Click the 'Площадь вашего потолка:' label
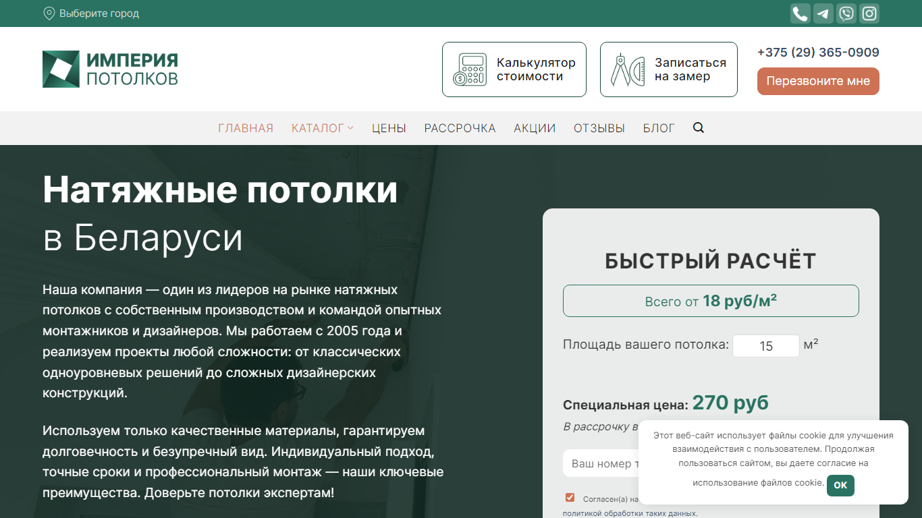 click(x=646, y=345)
